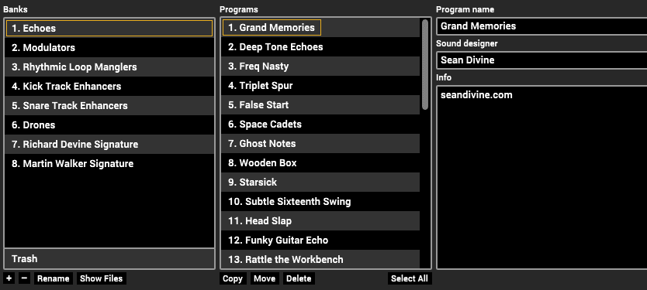Delete the selected program
Image resolution: width=647 pixels, height=290 pixels.
pyautogui.click(x=299, y=278)
